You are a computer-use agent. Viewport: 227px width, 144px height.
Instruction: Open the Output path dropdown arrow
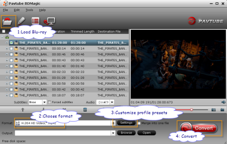pyautogui.click(x=113, y=133)
